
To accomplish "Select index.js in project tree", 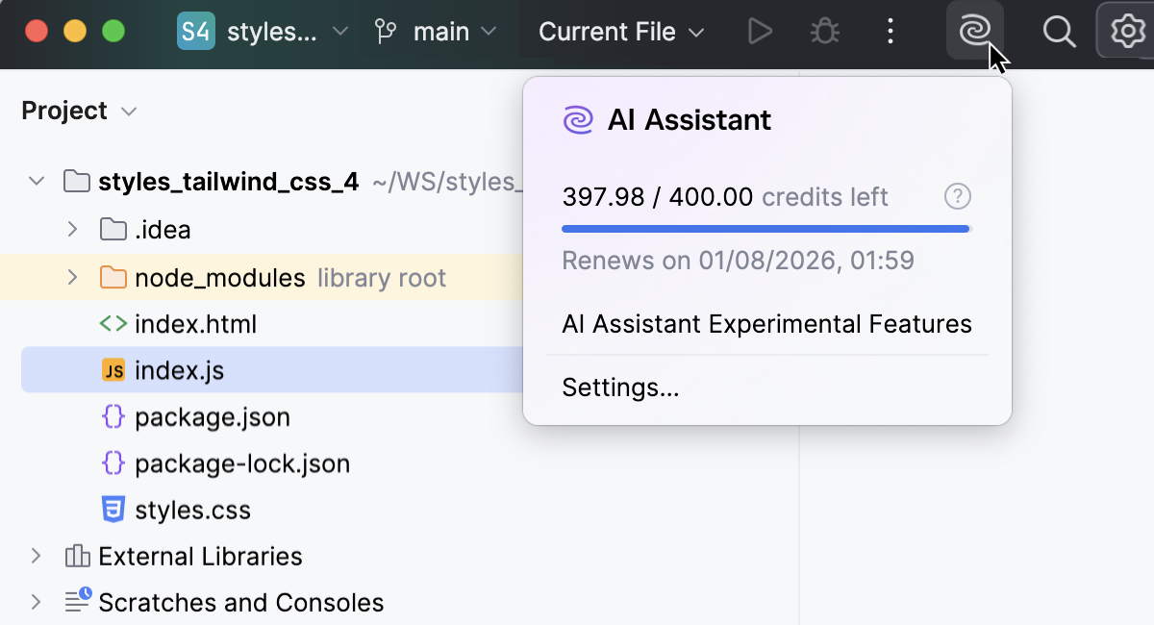I will (180, 370).
